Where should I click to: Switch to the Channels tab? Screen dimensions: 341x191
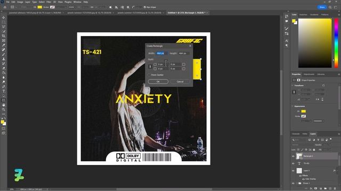coord(296,134)
